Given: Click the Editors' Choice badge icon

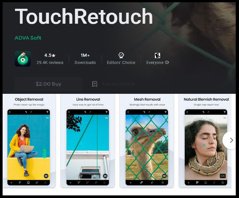Looking at the screenshot, I should [x=121, y=55].
